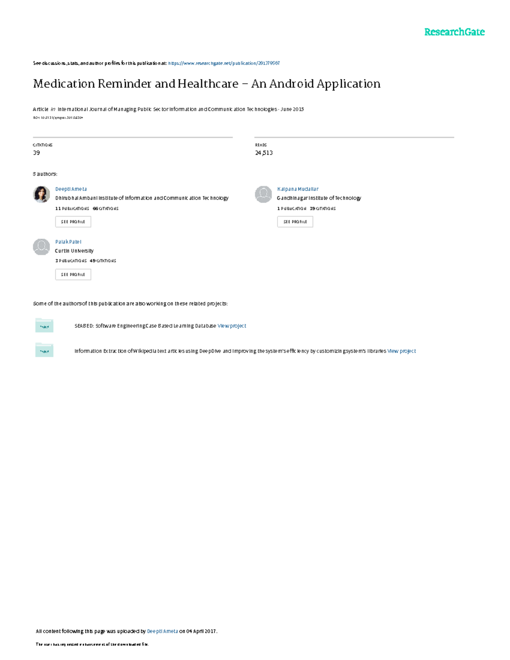
Task: Open Deepti Ameta author name link
Action: click(x=71, y=189)
